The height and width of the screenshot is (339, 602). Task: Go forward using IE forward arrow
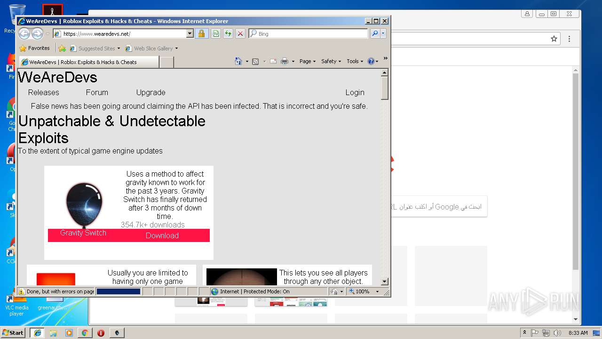tap(38, 33)
